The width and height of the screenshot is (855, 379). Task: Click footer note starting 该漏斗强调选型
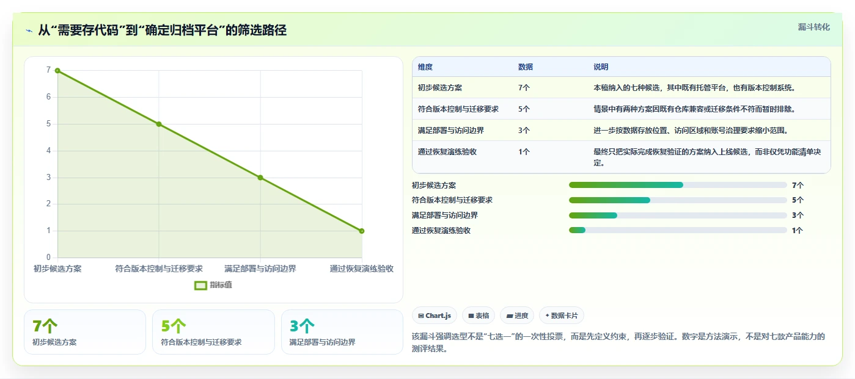[x=619, y=342]
